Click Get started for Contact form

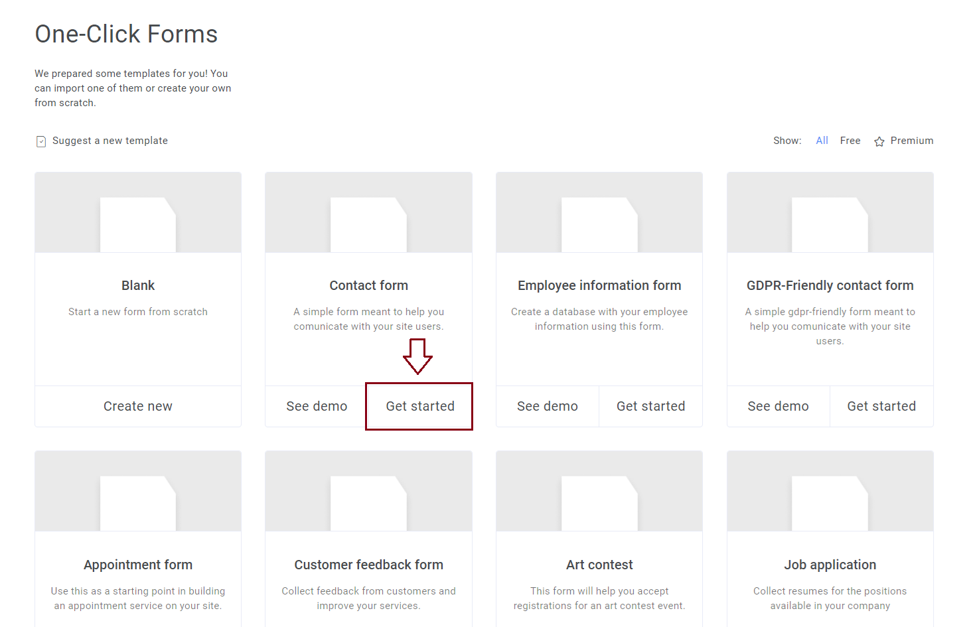(420, 406)
